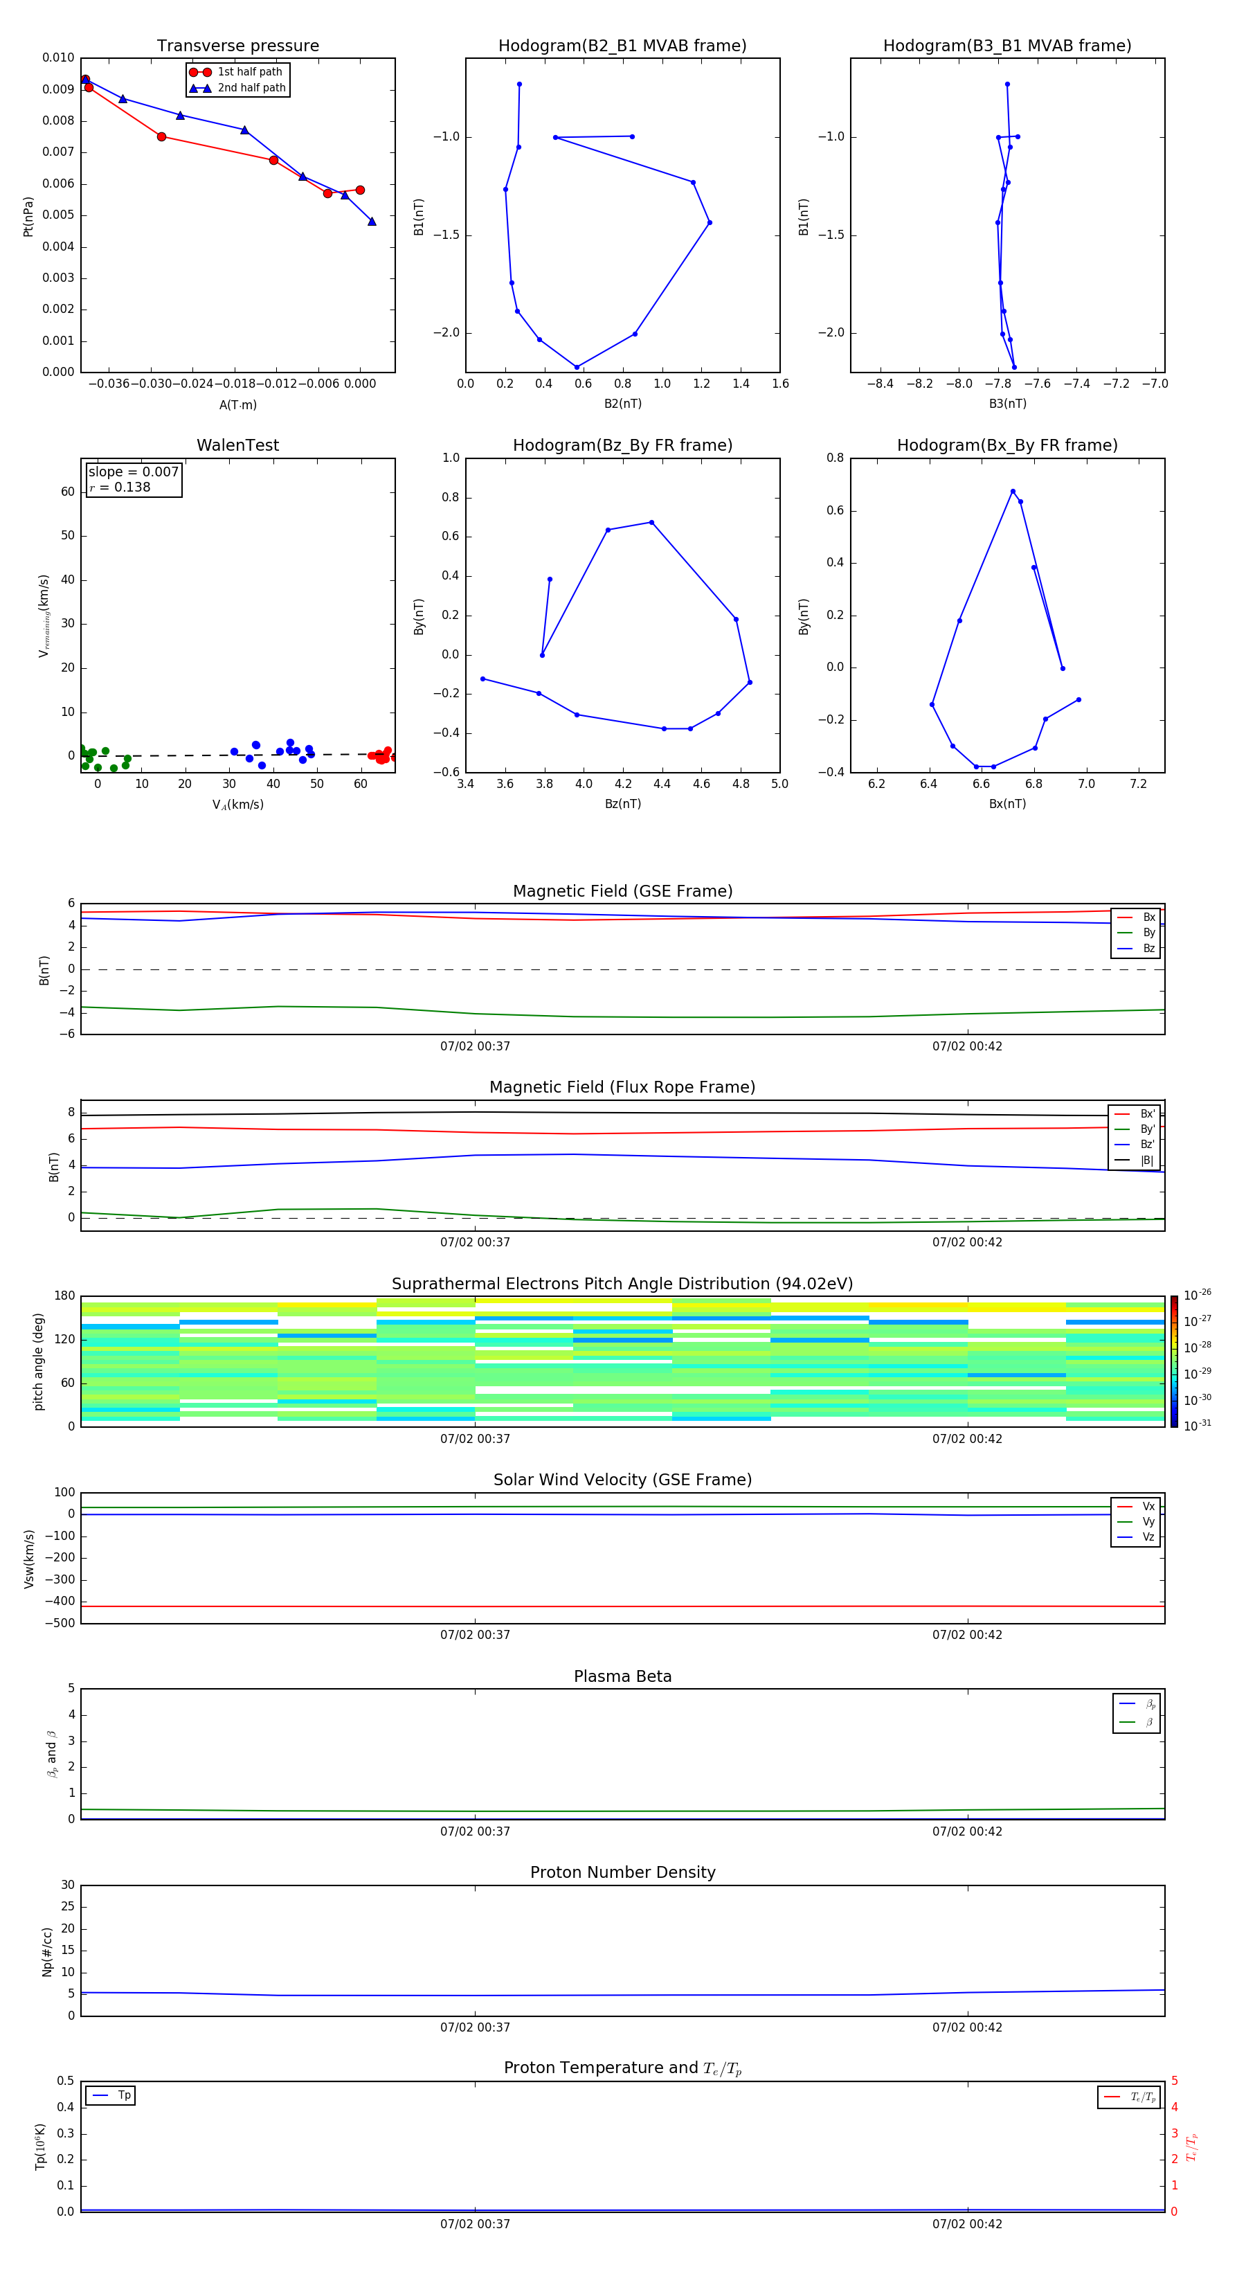This screenshot has width=1246, height=2285.
Task: Click the Suprathermal Electrons Pitch Angle Distribution title
Action: [x=622, y=1284]
